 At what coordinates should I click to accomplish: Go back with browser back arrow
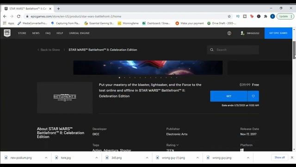5,17
